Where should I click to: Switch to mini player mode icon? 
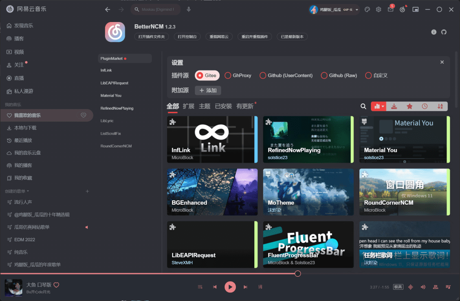pyautogui.click(x=416, y=9)
